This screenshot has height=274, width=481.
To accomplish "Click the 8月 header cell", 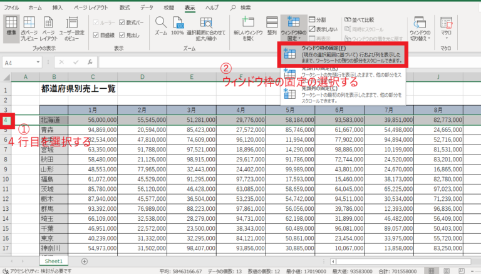I will point(438,109).
